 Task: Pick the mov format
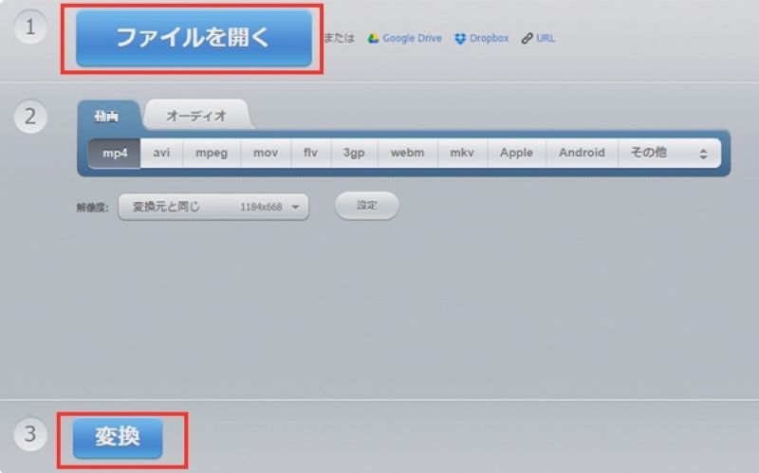(x=266, y=154)
